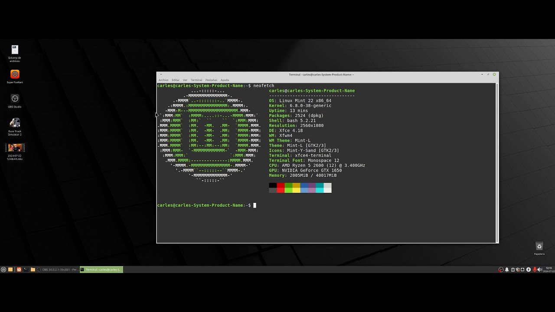Click the "Uptime: 13 mins" line
The height and width of the screenshot is (312, 555).
coord(288,110)
